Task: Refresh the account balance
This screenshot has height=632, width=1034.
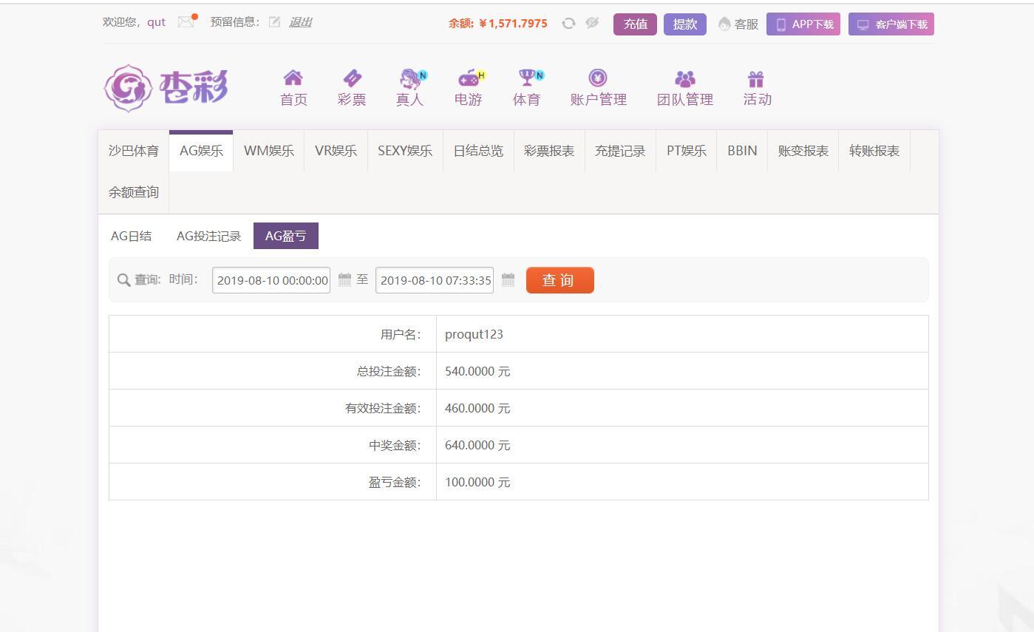Action: 568,24
